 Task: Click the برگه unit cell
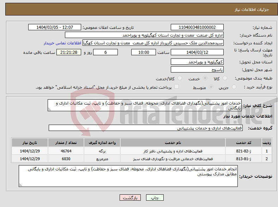102,151
